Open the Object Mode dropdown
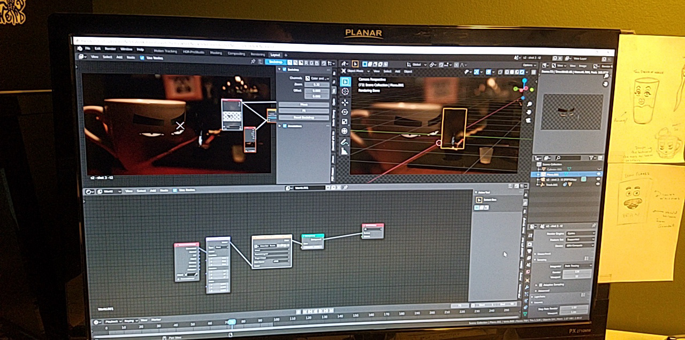Viewport: 685px width, 340px height. [x=357, y=71]
